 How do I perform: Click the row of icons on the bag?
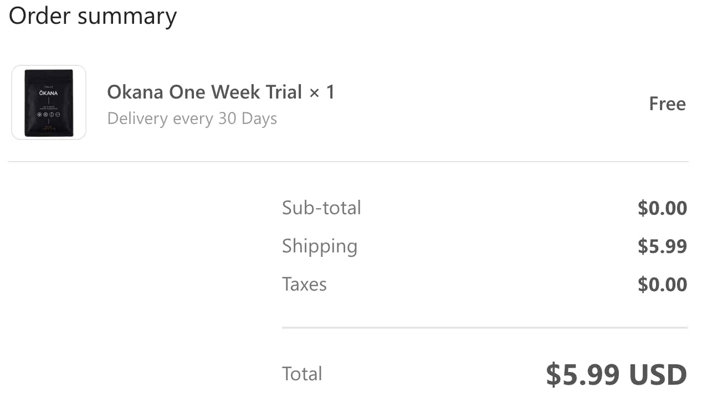[49, 115]
